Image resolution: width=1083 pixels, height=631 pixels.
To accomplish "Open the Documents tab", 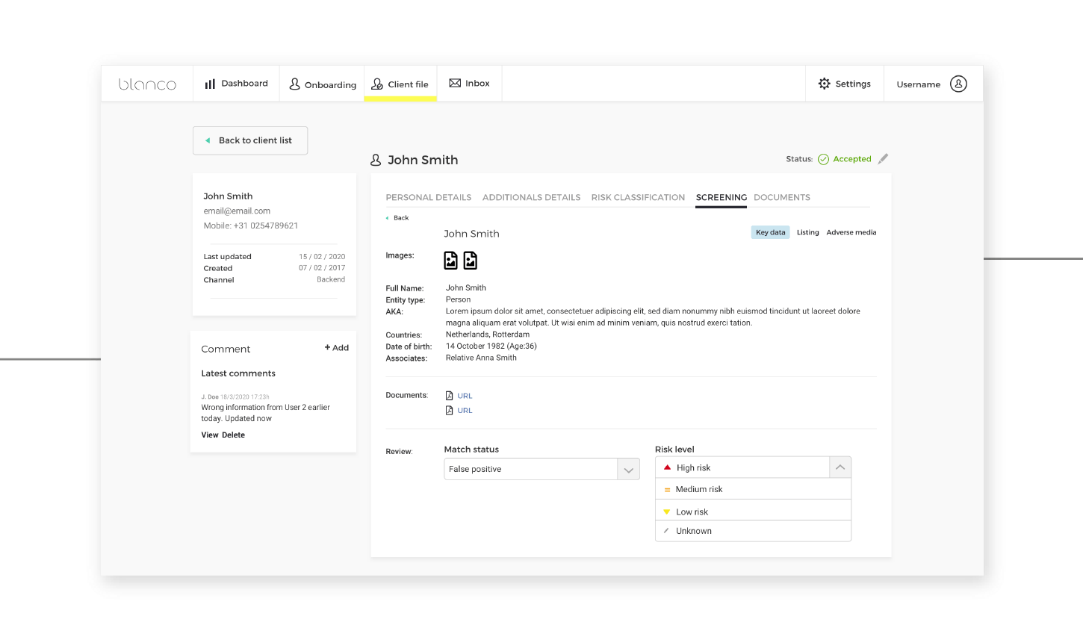I will click(781, 197).
